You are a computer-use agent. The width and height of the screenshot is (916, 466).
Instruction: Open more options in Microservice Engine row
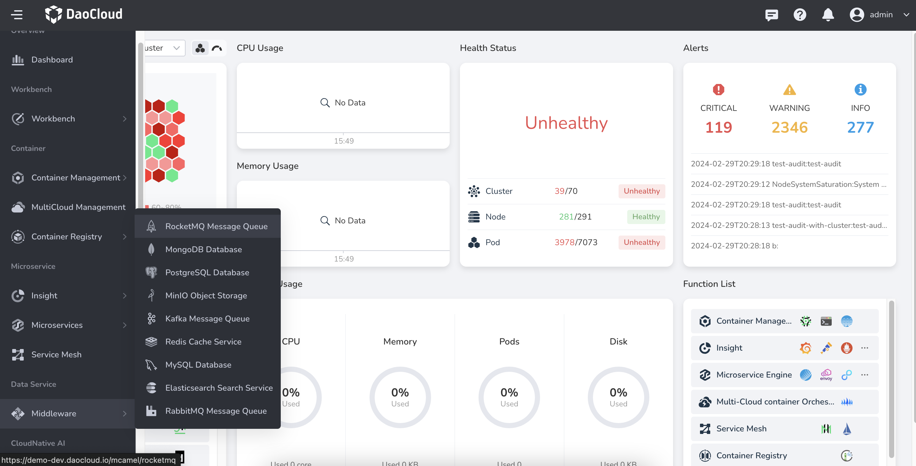(865, 375)
